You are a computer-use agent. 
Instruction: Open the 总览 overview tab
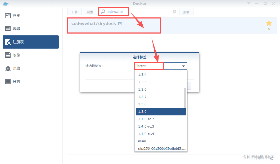click(x=31, y=16)
